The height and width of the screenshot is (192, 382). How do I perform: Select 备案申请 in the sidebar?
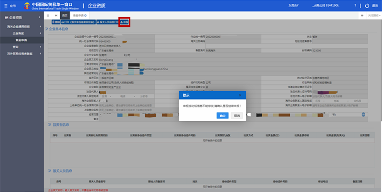[21, 40]
